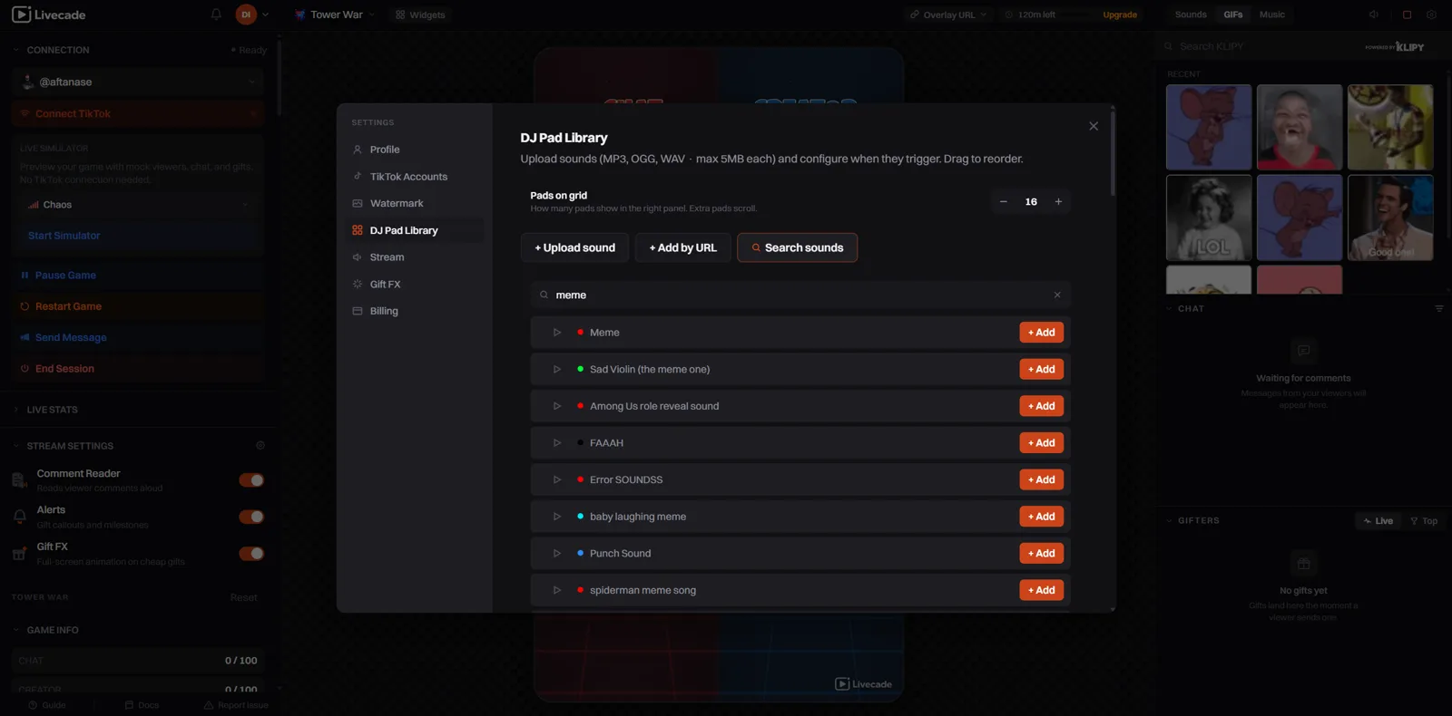This screenshot has height=716, width=1452.
Task: Go to Watermark settings
Action: [416, 204]
